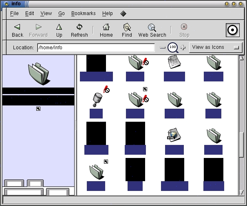Reset zoom via 100 magnifier
Viewport: 247px width, 206px height.
coord(173,48)
